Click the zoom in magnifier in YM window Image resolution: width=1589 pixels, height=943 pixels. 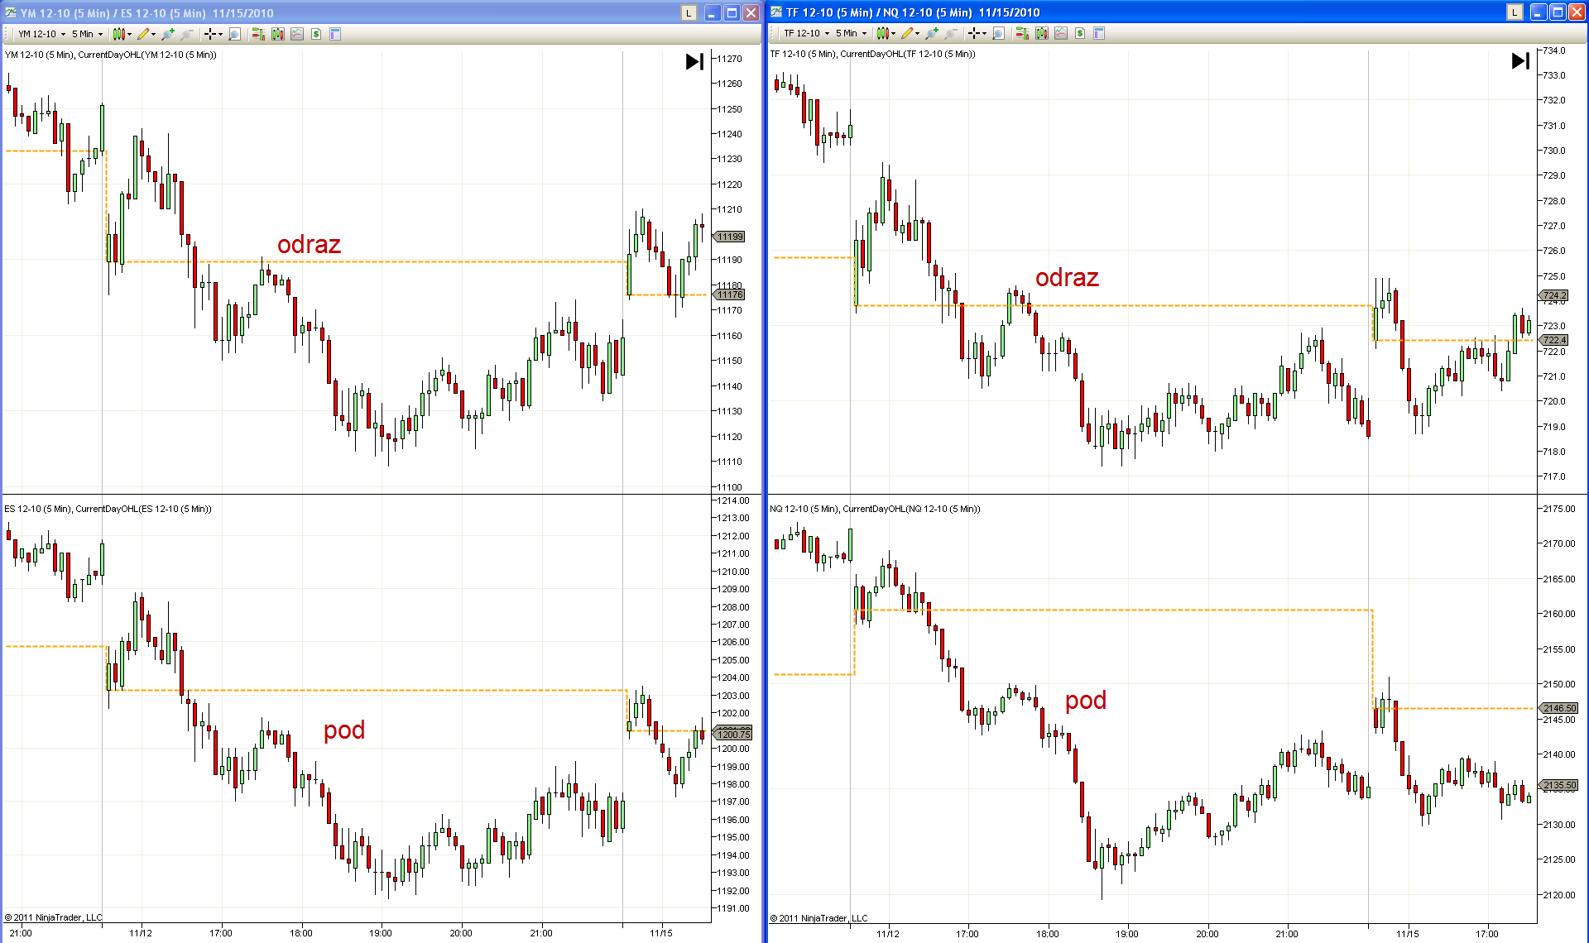pos(168,34)
